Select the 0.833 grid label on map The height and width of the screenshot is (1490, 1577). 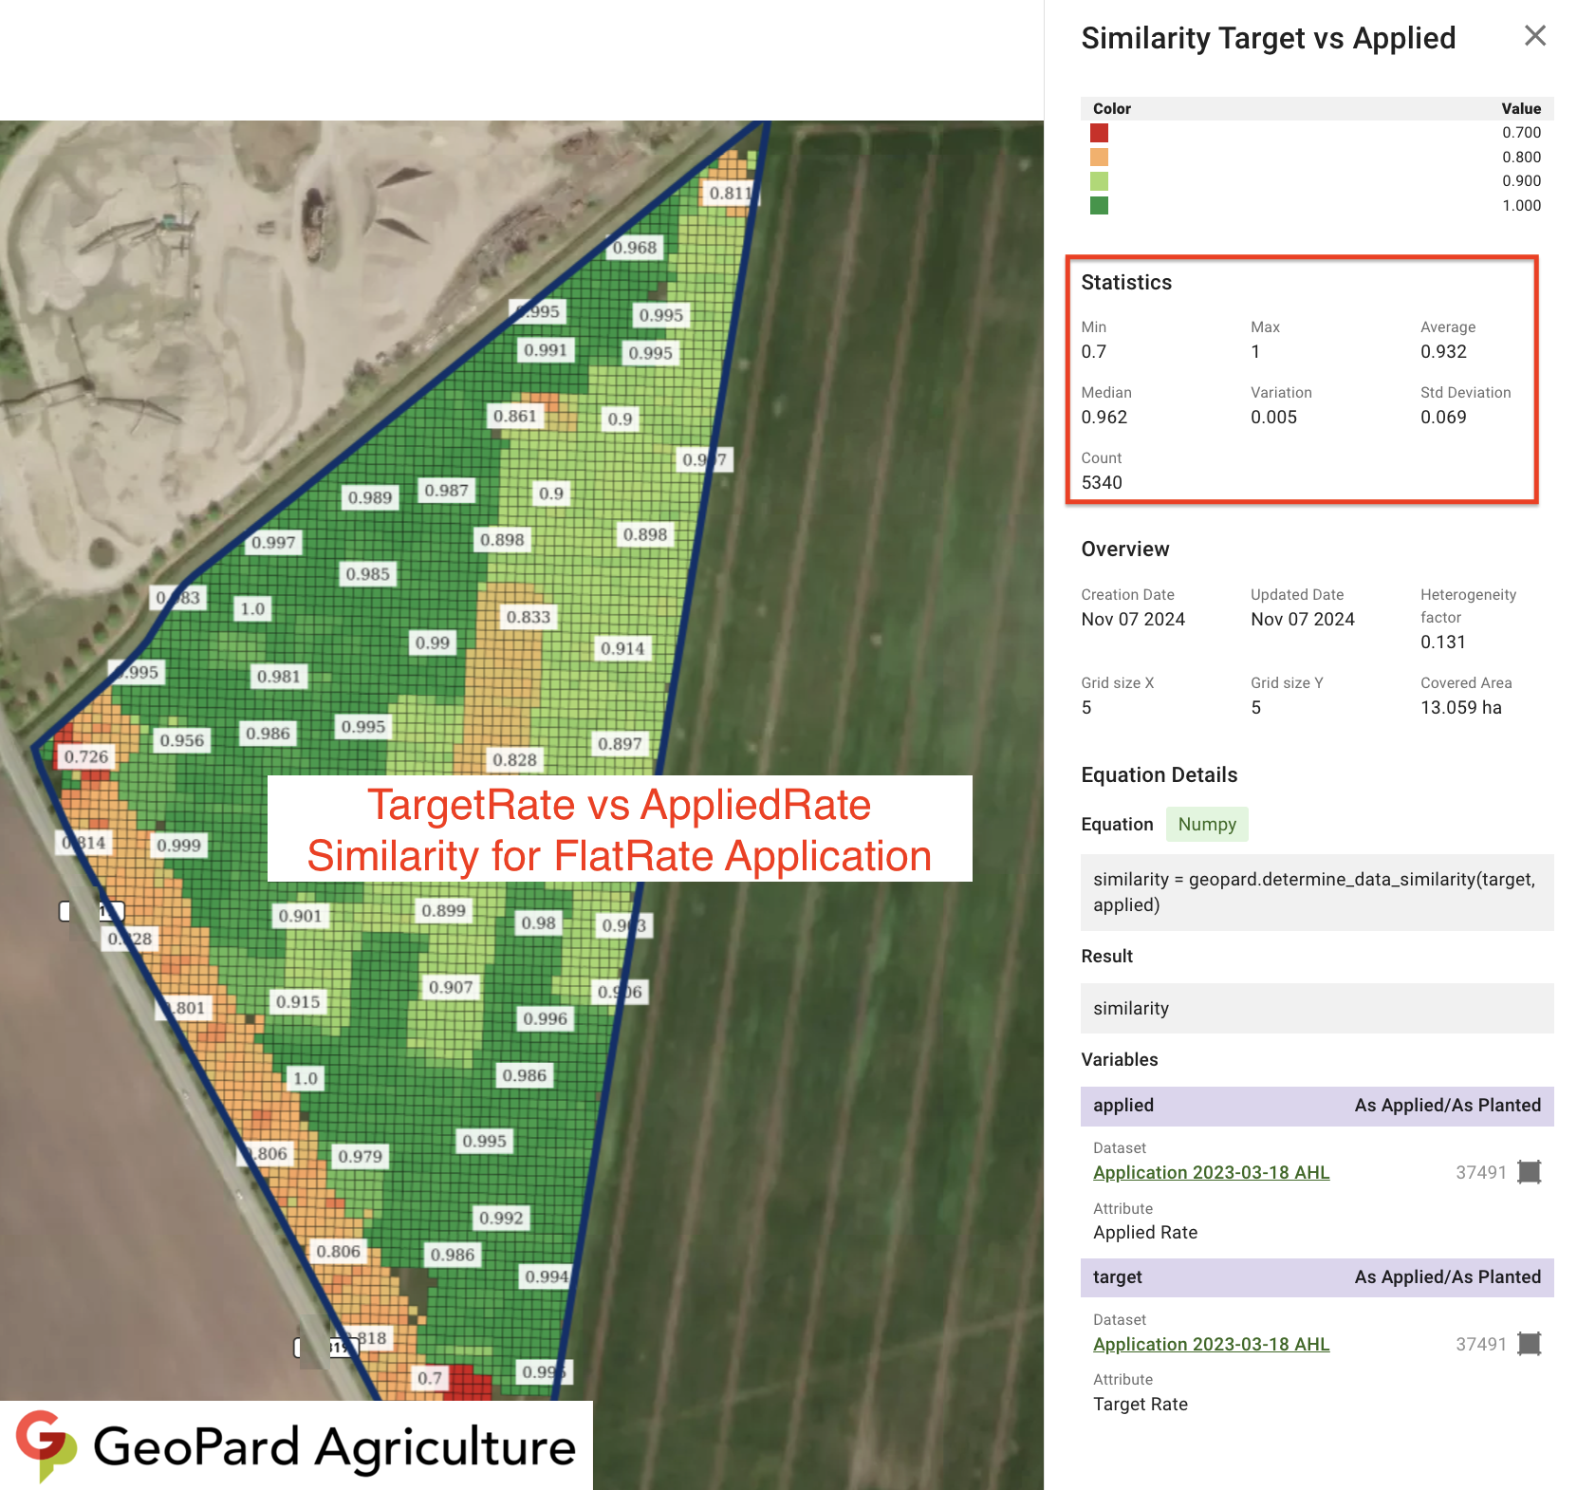point(529,617)
